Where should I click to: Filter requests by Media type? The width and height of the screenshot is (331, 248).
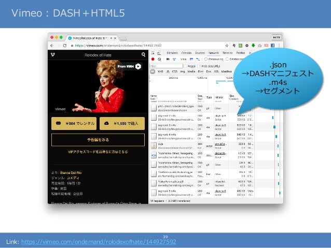click(191, 71)
